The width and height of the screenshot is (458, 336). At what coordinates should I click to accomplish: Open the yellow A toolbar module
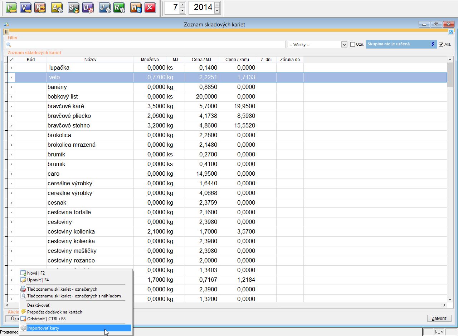(57, 7)
